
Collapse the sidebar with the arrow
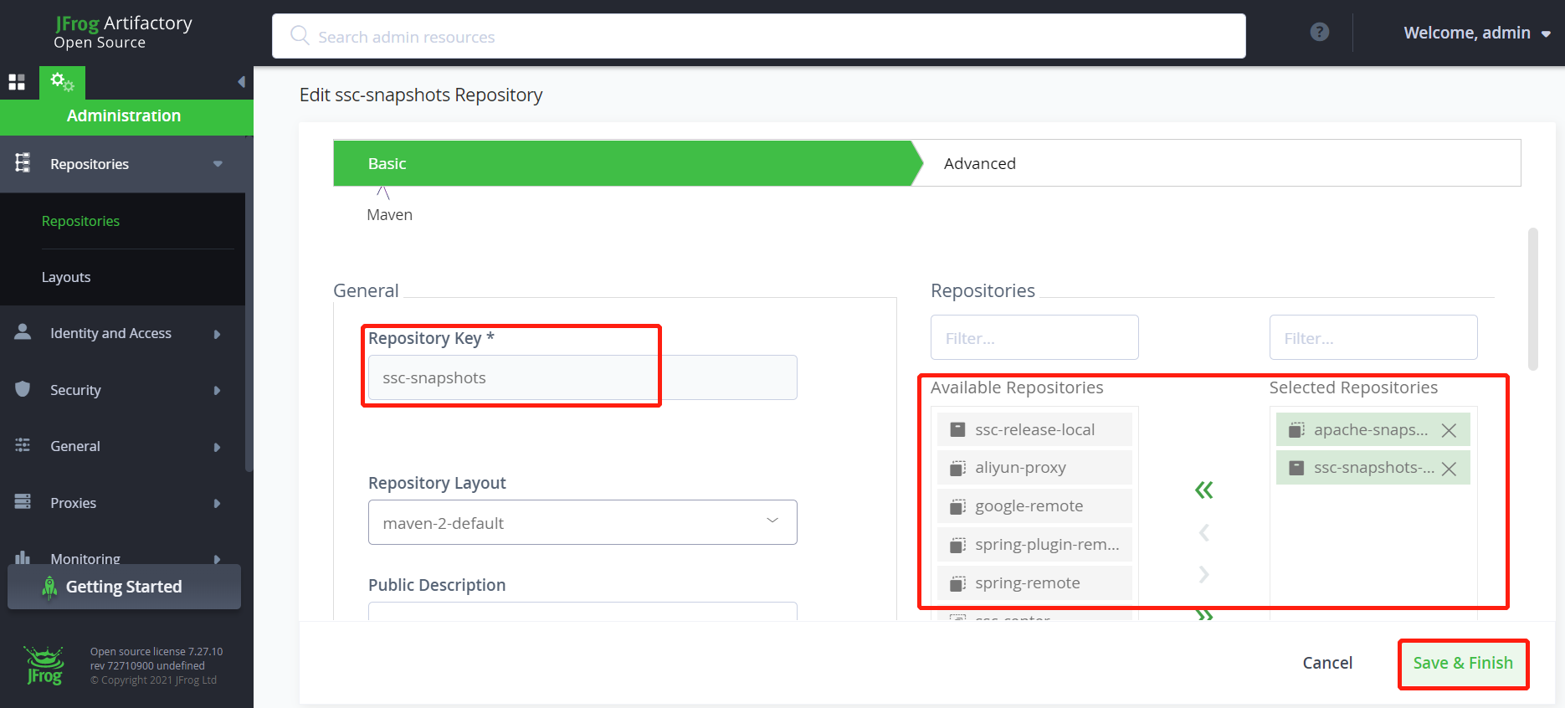click(241, 82)
